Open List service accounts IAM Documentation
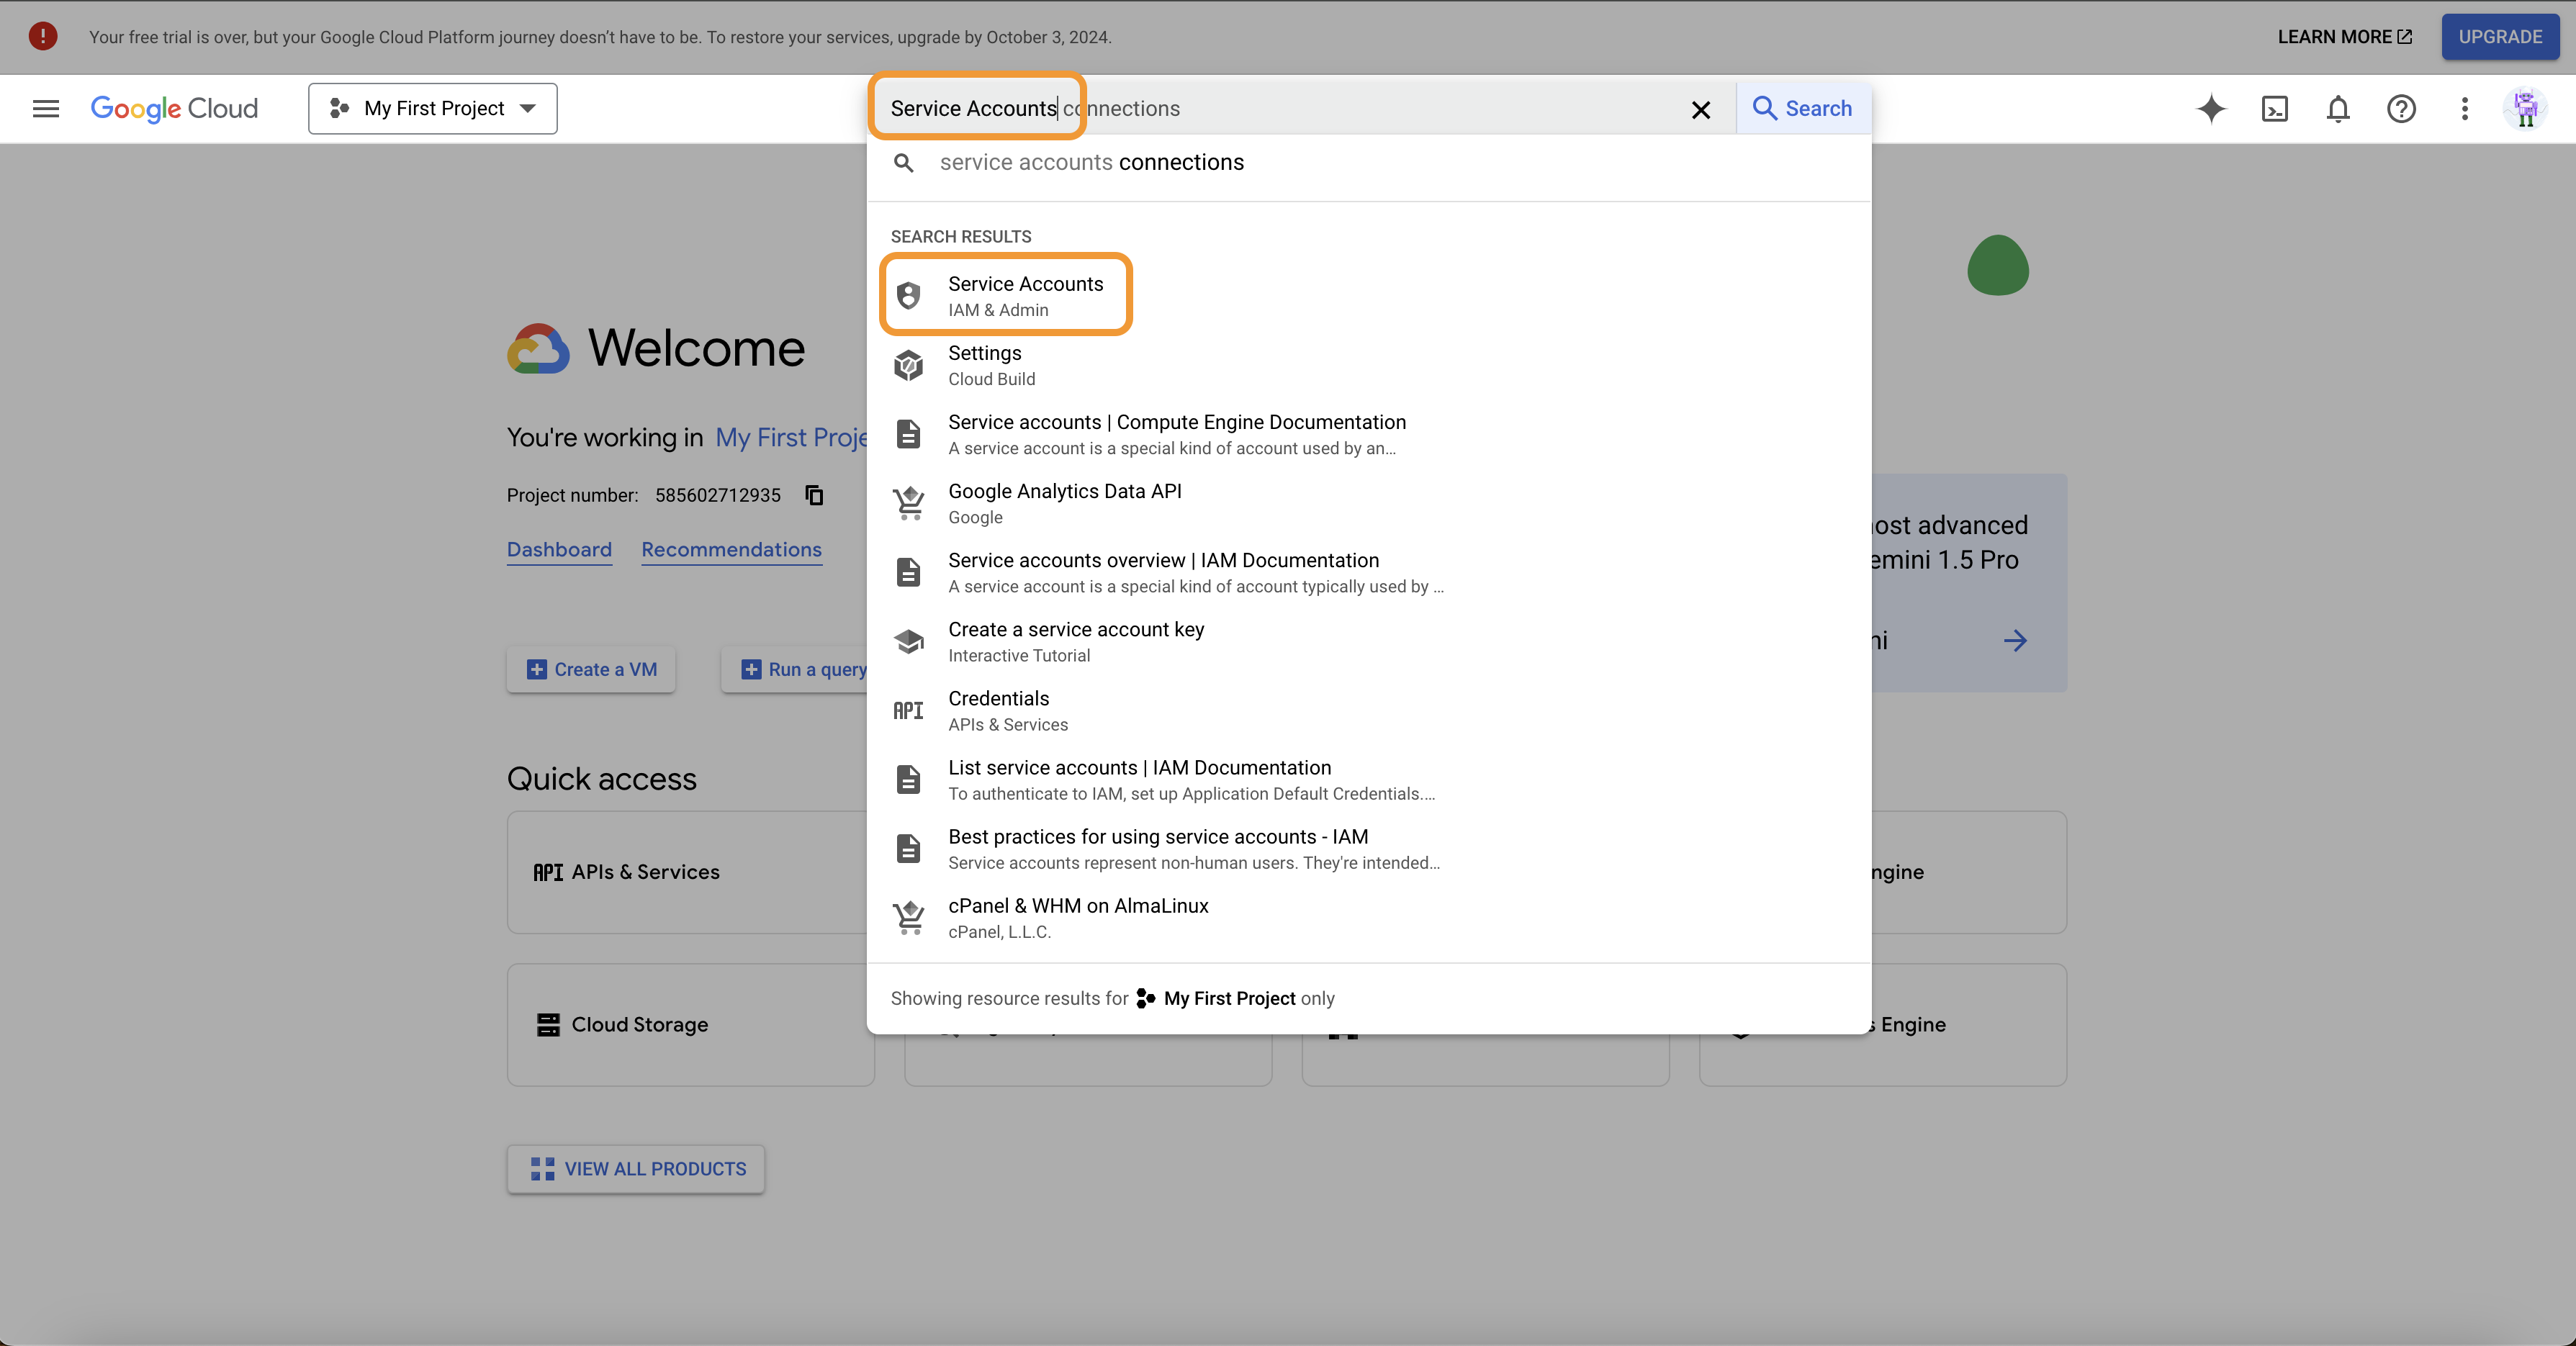2576x1346 pixels. click(x=1369, y=779)
